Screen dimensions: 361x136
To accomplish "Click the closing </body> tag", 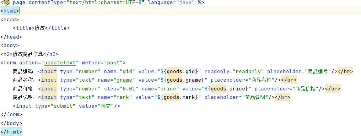I will (12, 123).
